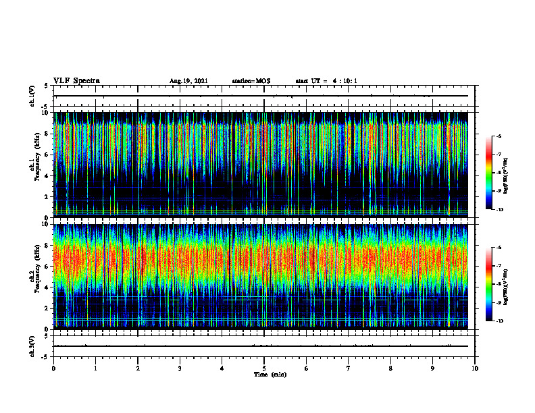Viewport: 535px width, 413px height.
Task: Click the Time axis tick label "0"
Action: tap(53, 368)
